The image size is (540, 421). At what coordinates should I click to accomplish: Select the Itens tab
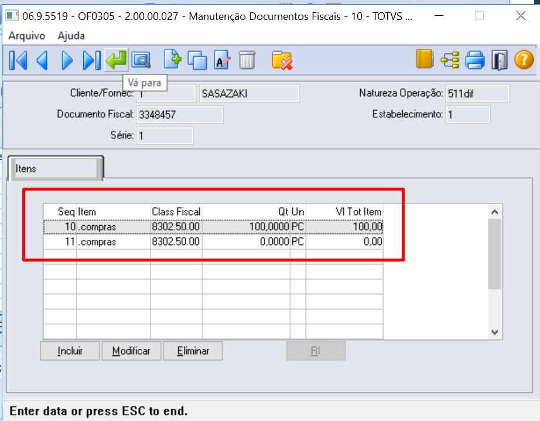[56, 168]
